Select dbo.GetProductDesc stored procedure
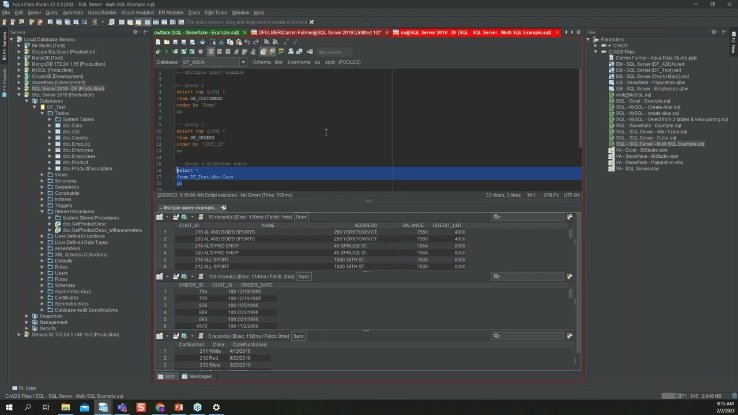 pyautogui.click(x=84, y=224)
